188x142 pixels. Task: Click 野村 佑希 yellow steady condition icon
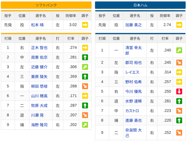click(x=179, y=82)
